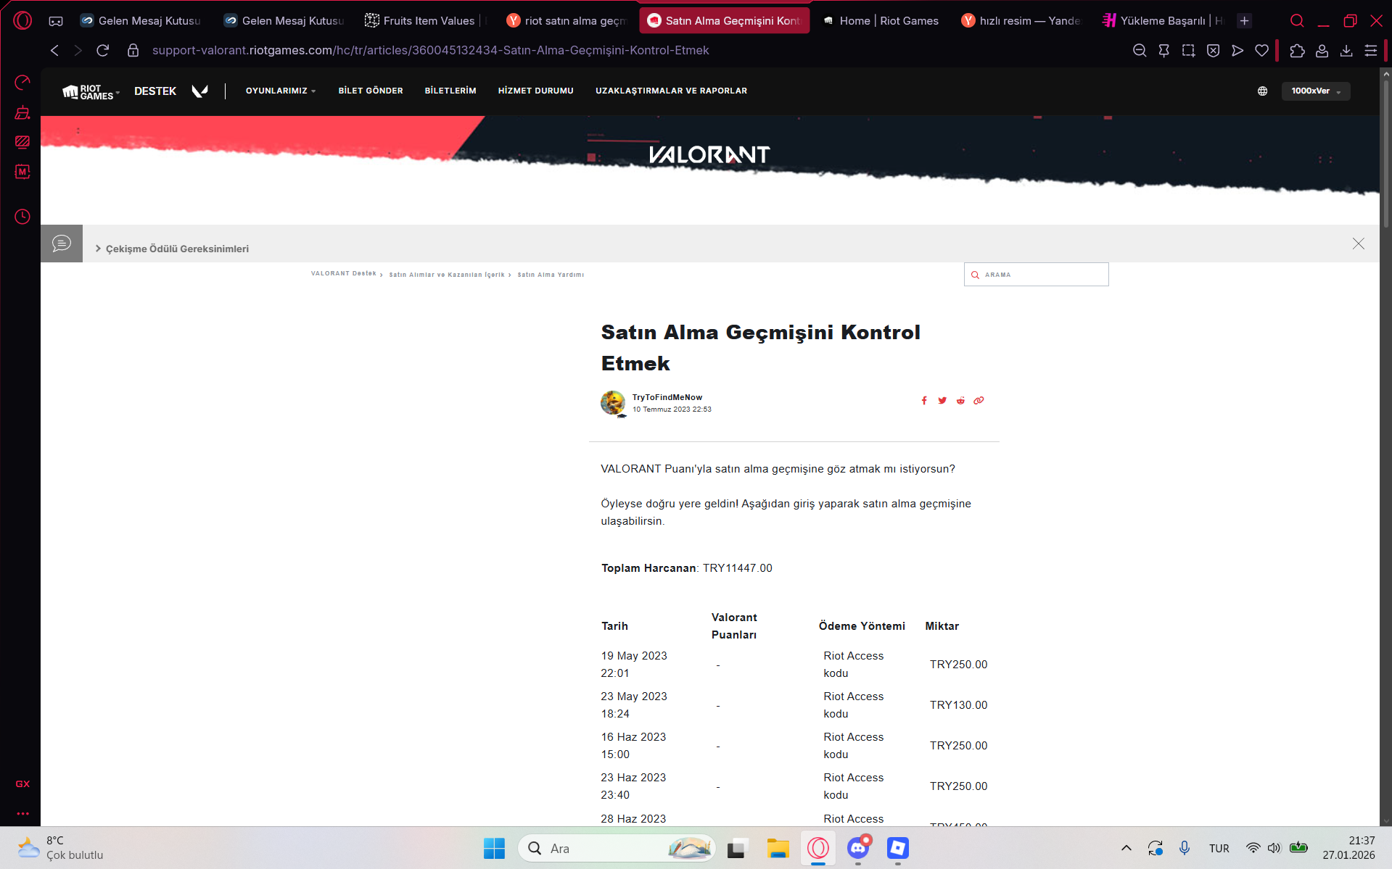Screen dimensions: 1392x869
Task: Open the Windows Start menu
Action: tap(494, 848)
